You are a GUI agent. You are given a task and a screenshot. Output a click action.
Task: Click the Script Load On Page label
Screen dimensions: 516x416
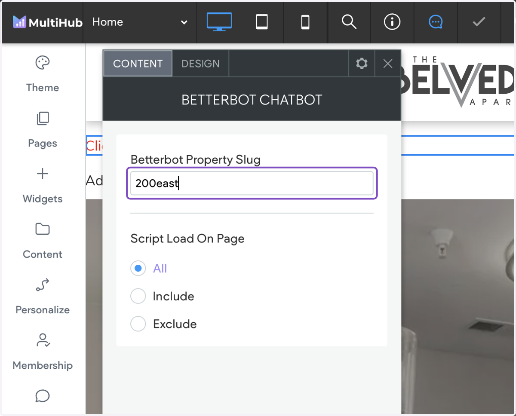[187, 239]
